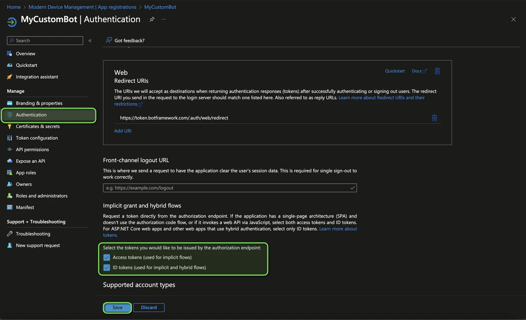The height and width of the screenshot is (320, 526).
Task: Click the App roles grid icon
Action: pyautogui.click(x=10, y=173)
